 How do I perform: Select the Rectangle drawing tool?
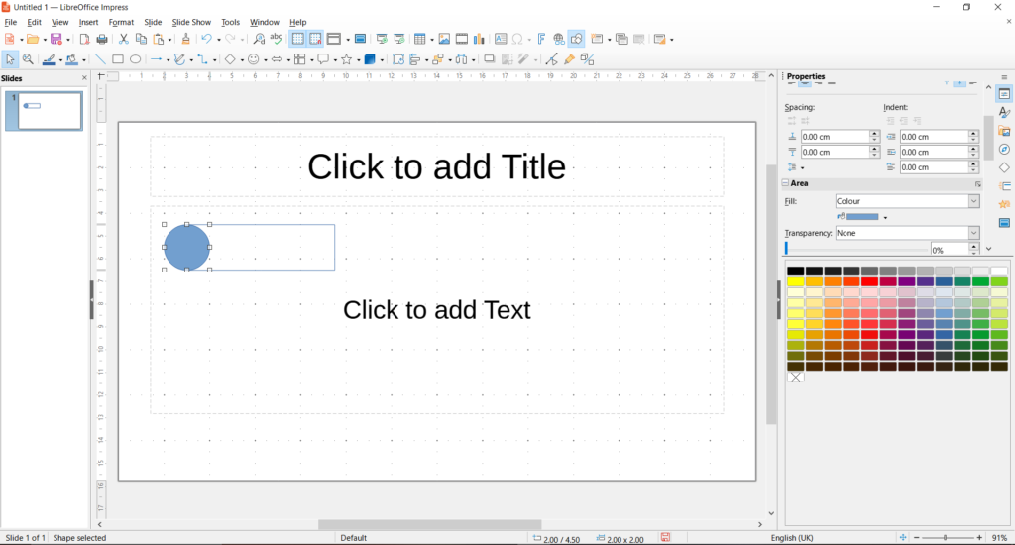click(118, 59)
